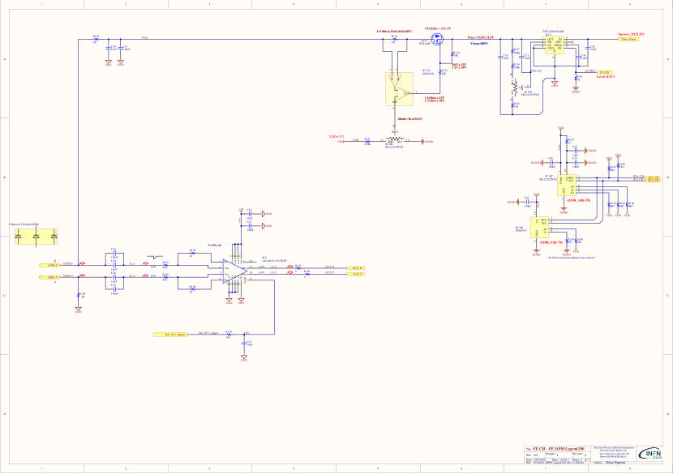Click the 'ADDR. E6h' red address note
The height and width of the screenshot is (474, 673).
tap(551, 242)
